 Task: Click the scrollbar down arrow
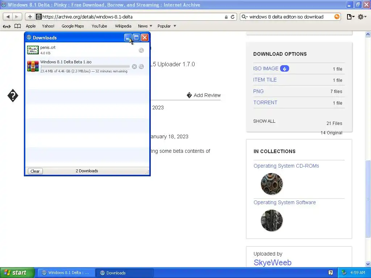[x=368, y=264]
